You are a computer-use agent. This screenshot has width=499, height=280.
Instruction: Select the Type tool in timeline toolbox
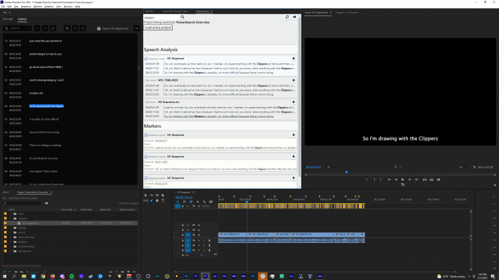pos(161,200)
